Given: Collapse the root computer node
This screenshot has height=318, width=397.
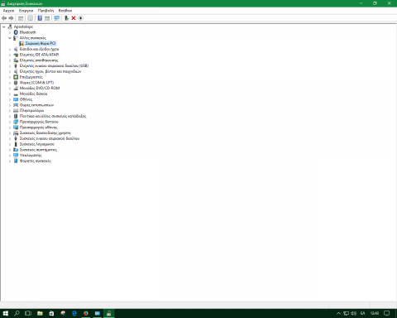Looking at the screenshot, I should click(x=4, y=26).
